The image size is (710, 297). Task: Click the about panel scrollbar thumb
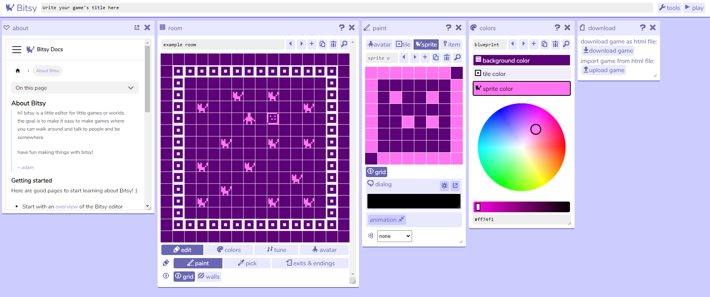148,79
